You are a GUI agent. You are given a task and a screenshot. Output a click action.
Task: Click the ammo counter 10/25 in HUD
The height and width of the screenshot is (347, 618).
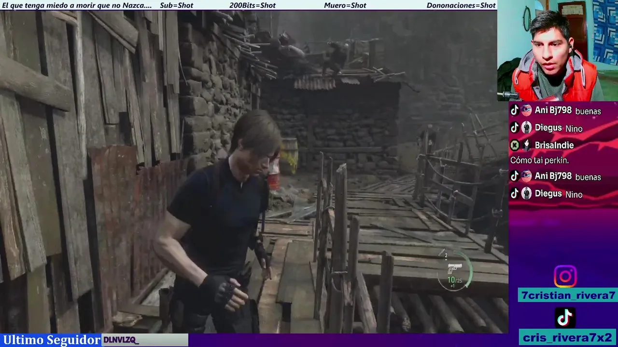[454, 280]
